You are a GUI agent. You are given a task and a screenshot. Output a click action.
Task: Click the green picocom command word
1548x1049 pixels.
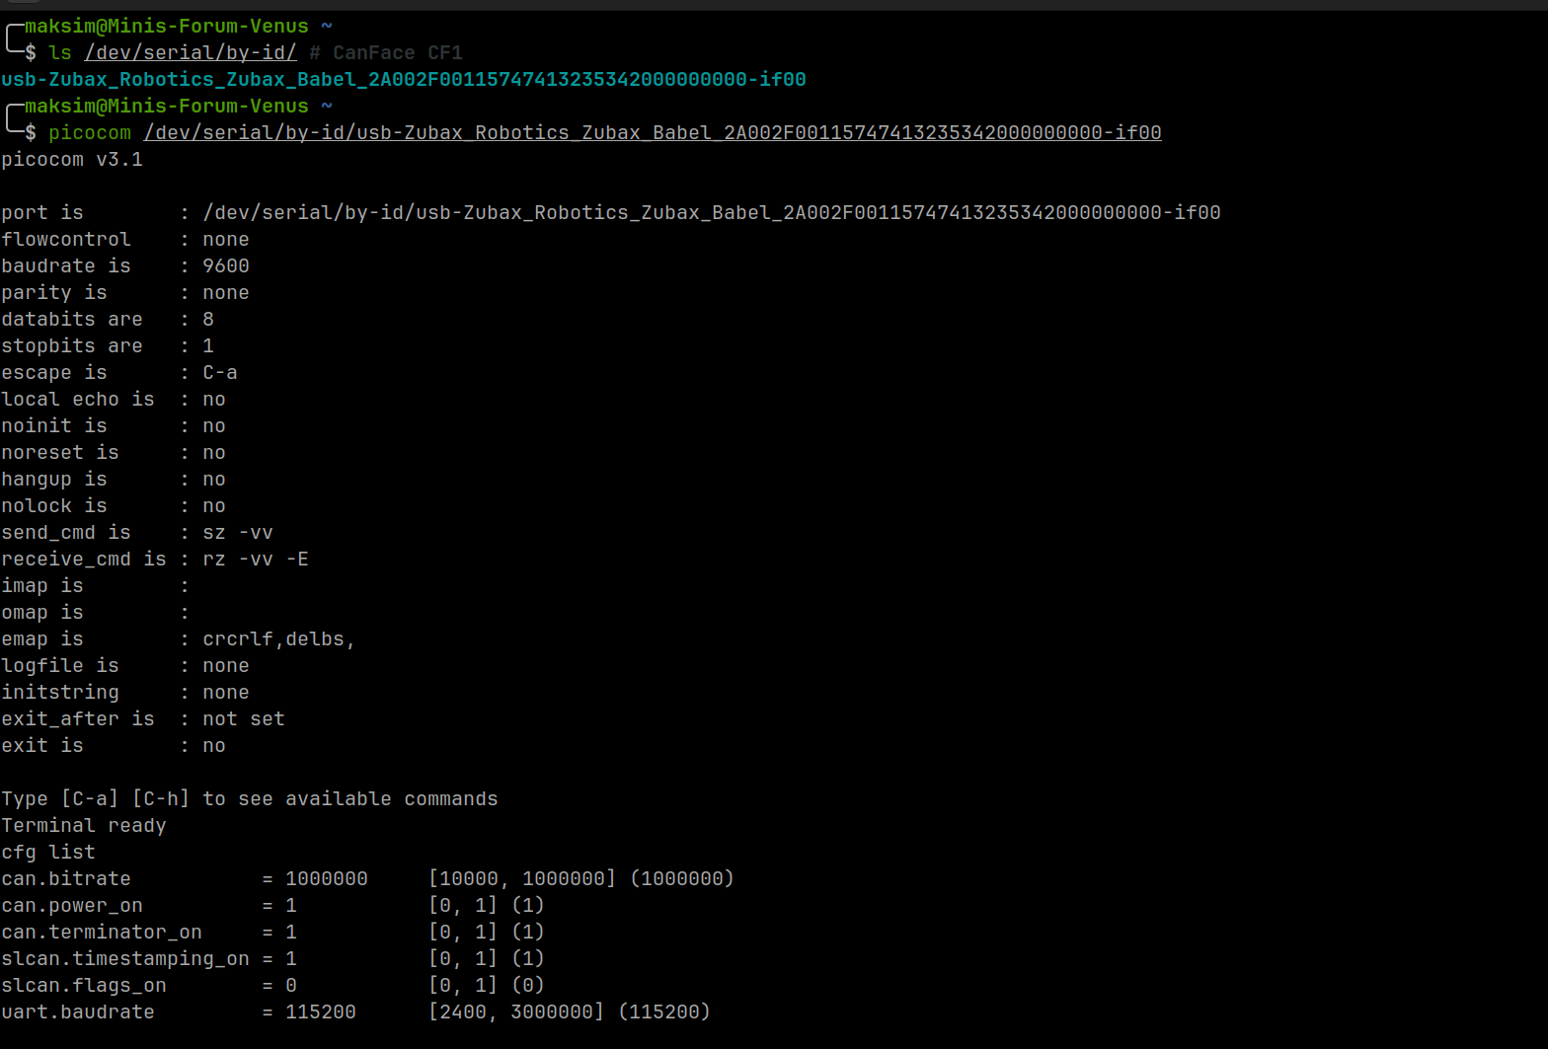click(x=90, y=132)
